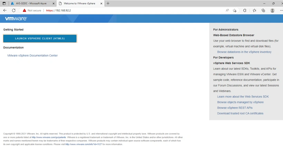Screen dimensions: 283x149
Task: Launch vSphere Client (HTML5)
Action: click(40, 38)
